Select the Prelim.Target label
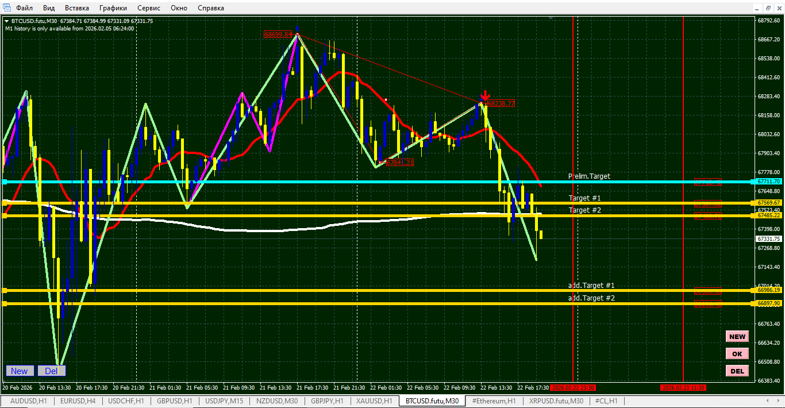The width and height of the screenshot is (785, 408). click(x=589, y=176)
